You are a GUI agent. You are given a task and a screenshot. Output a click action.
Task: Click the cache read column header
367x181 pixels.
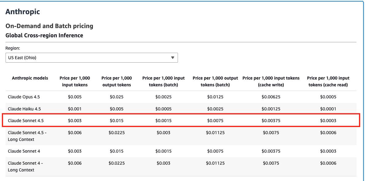(328, 81)
